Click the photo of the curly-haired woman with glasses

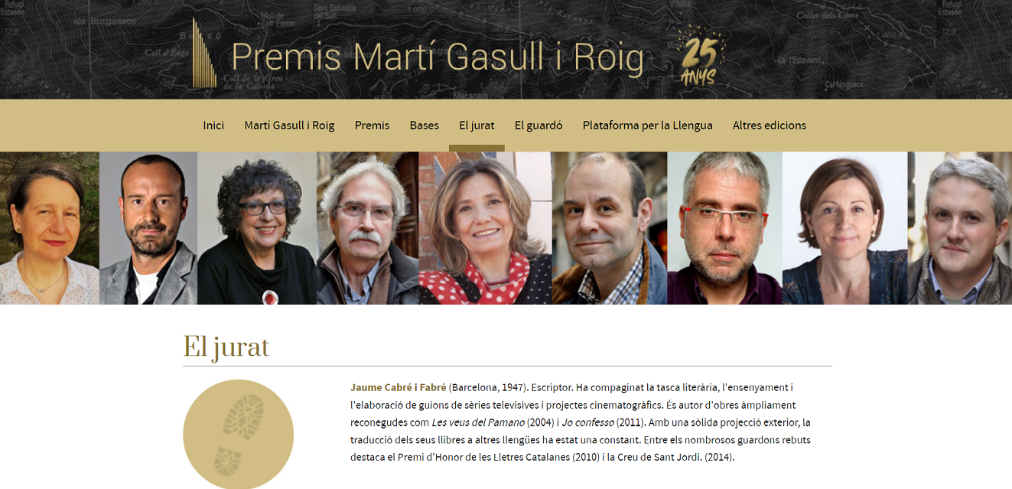257,228
